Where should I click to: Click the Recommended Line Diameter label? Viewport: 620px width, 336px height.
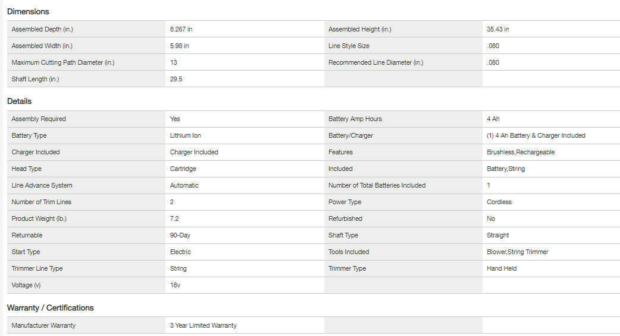[x=376, y=62]
